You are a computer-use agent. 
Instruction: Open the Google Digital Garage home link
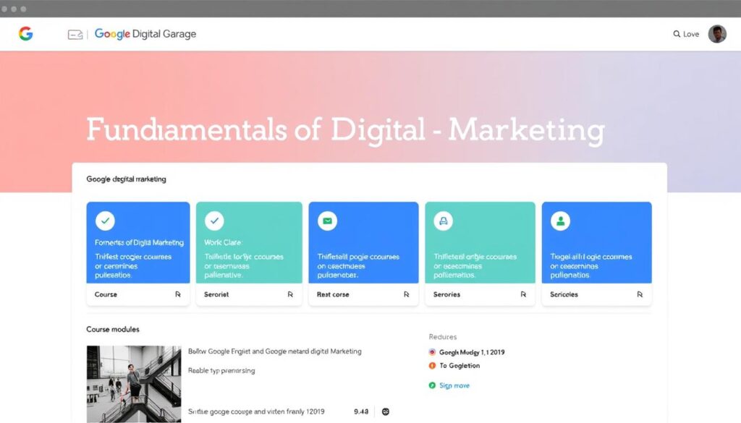click(145, 34)
